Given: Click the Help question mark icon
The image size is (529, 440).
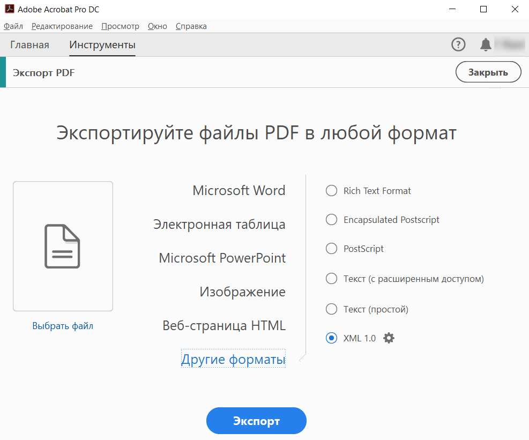Looking at the screenshot, I should coord(458,44).
